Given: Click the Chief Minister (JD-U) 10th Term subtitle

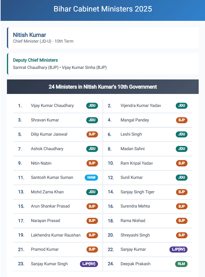Looking at the screenshot, I should click(x=43, y=41).
